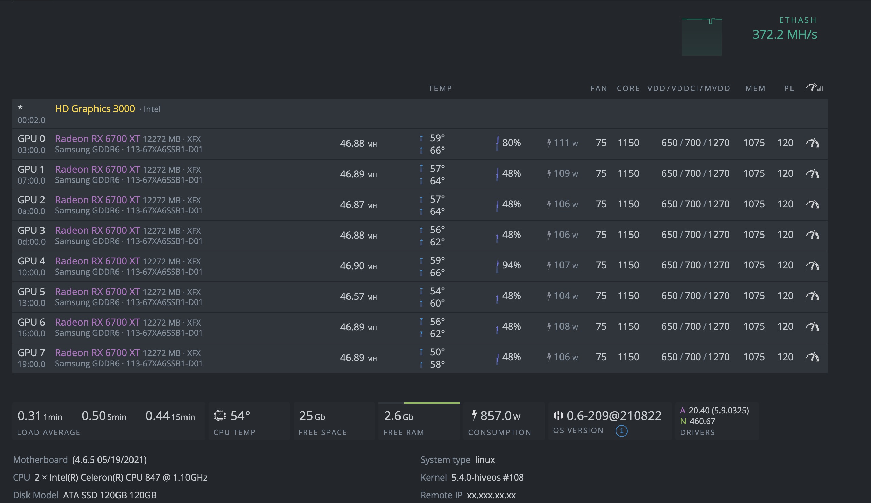Click the 372.2 MH/s hashrate value
Screen dimensions: 871x503
pos(784,35)
